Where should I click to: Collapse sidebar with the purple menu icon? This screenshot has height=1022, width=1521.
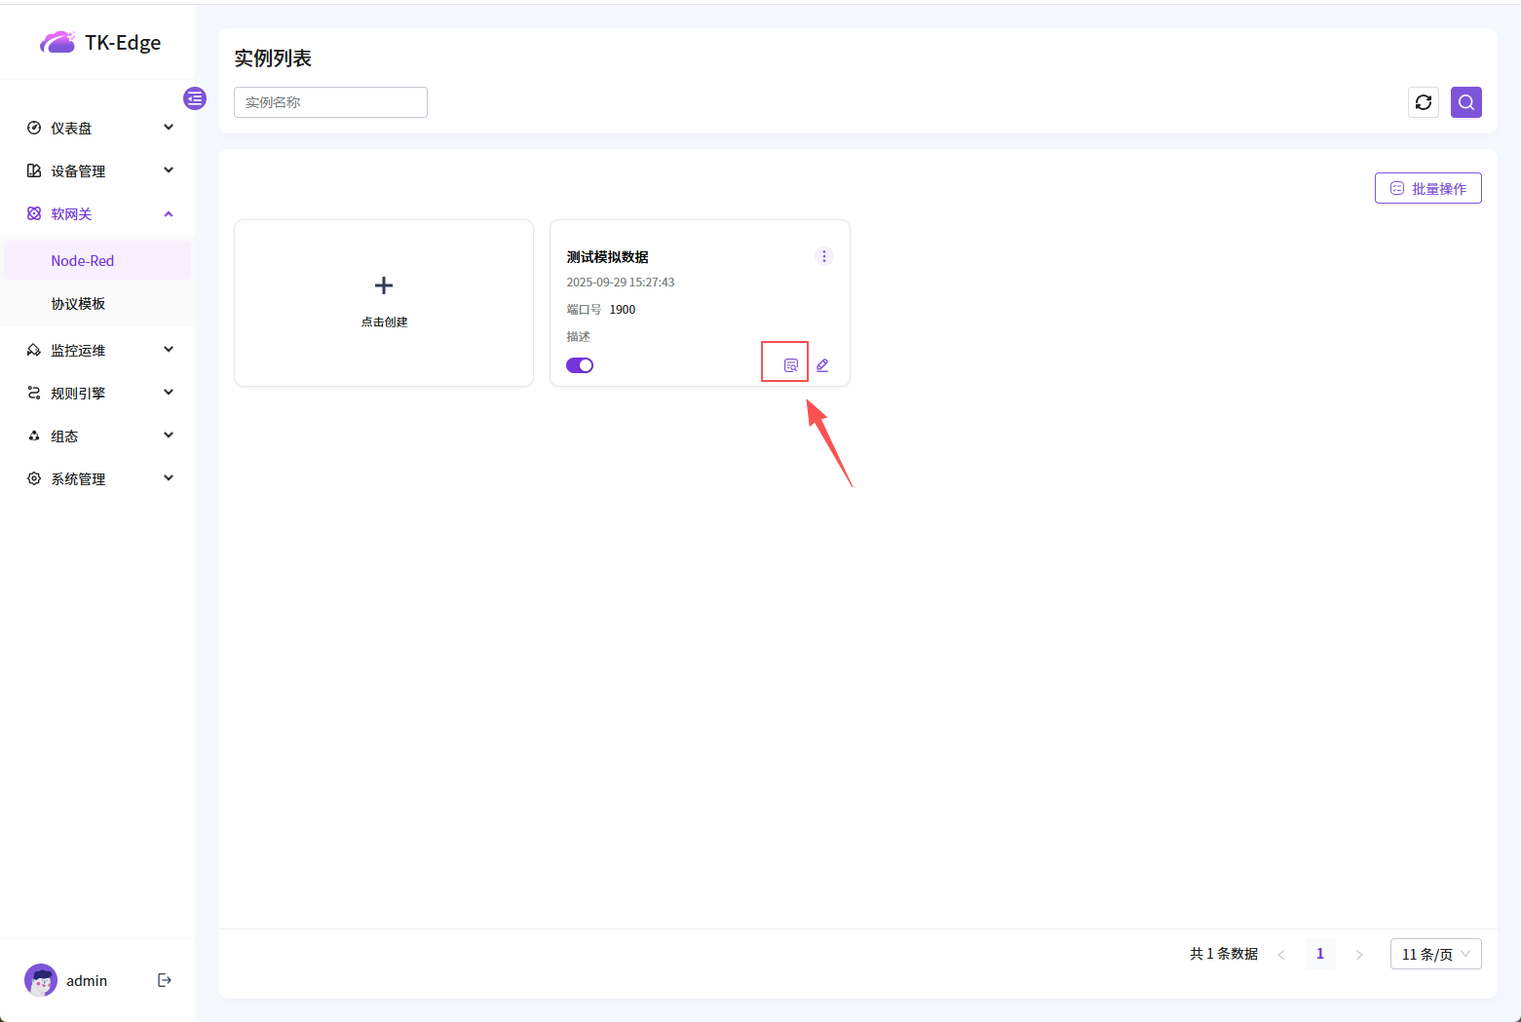[195, 98]
